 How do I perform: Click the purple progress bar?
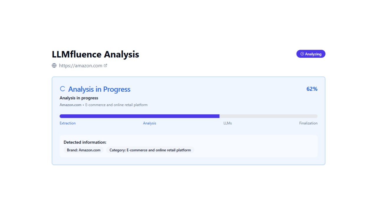pos(188,116)
